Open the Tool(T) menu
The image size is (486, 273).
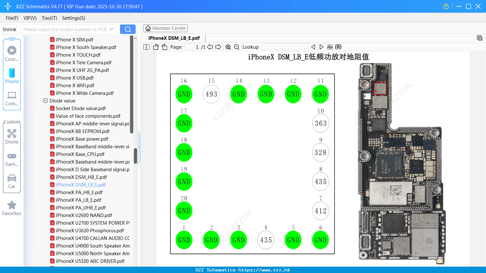49,18
